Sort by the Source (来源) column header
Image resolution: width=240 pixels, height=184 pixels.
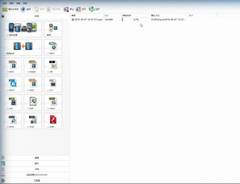click(87, 15)
